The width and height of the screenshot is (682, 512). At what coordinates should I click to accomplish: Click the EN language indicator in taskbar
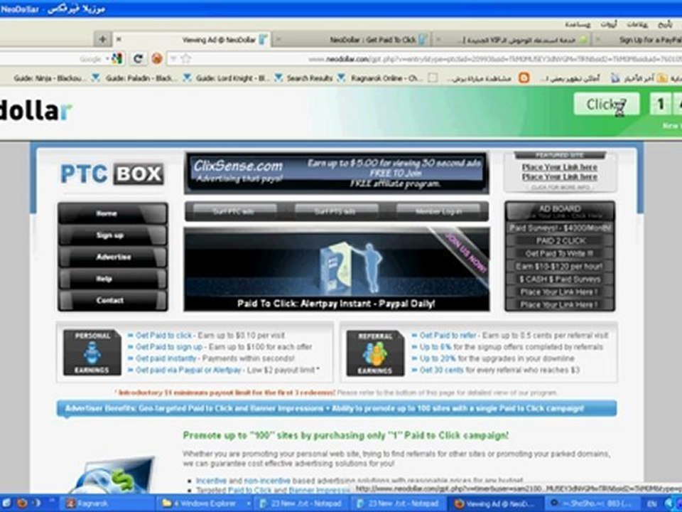(651, 504)
